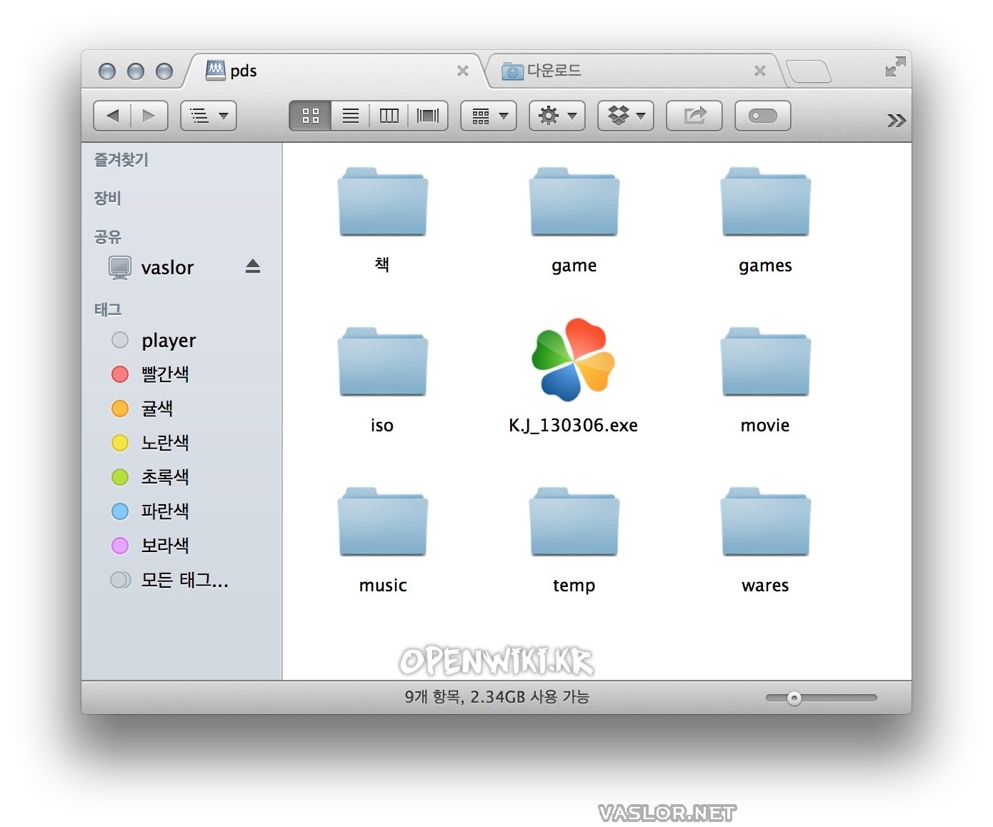Go forward with the right arrow button
The image size is (993, 827).
point(149,116)
